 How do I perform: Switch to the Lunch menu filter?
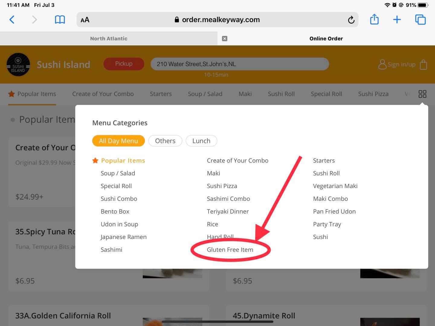(x=201, y=141)
